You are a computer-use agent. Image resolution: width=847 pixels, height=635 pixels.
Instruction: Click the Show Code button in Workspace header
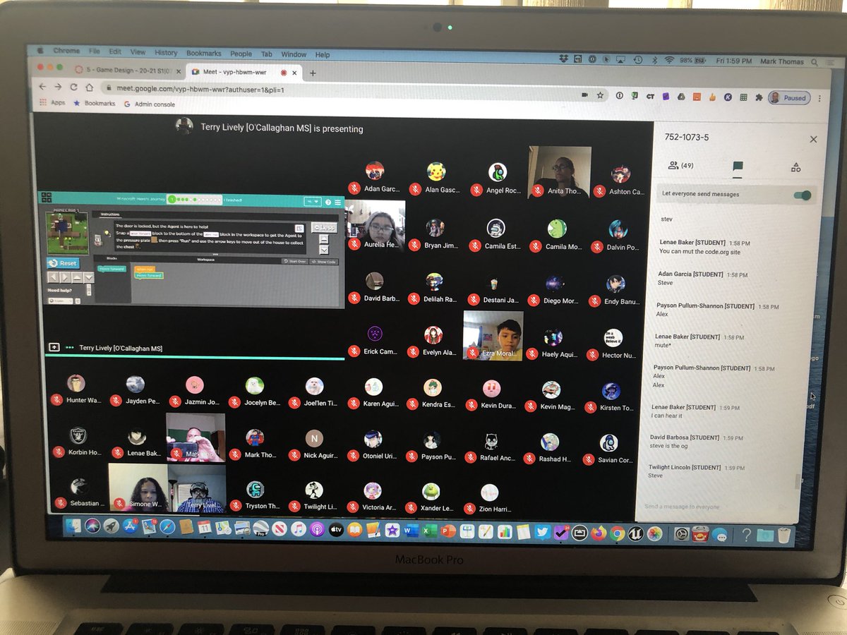[323, 261]
